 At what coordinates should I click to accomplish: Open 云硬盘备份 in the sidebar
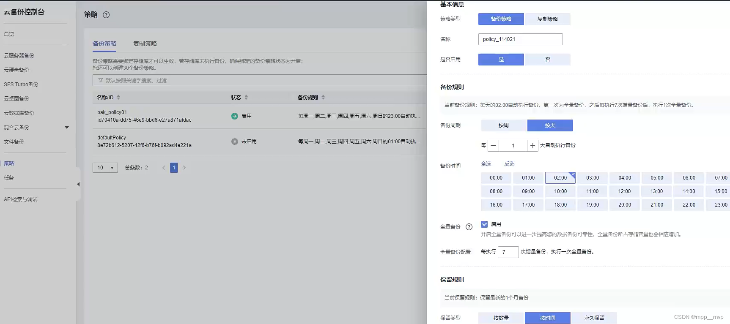16,70
